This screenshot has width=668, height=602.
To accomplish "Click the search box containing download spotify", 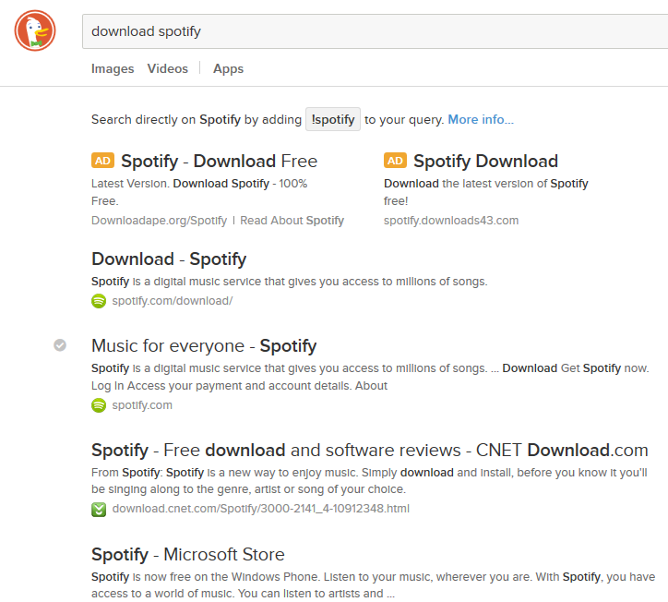I will click(369, 31).
